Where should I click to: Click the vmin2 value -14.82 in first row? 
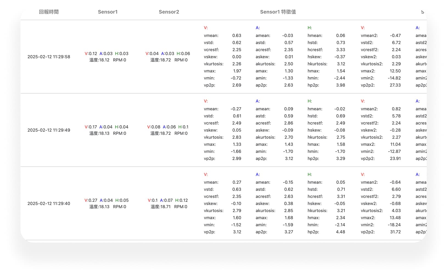[394, 78]
